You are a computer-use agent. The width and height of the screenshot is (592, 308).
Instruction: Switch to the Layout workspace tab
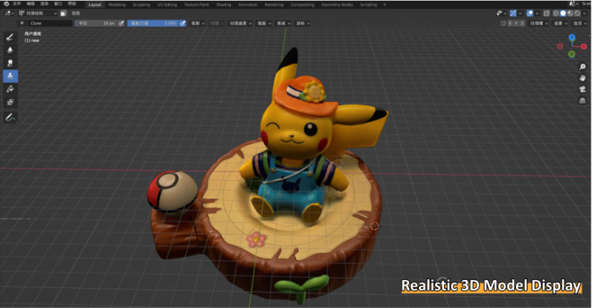pos(95,4)
